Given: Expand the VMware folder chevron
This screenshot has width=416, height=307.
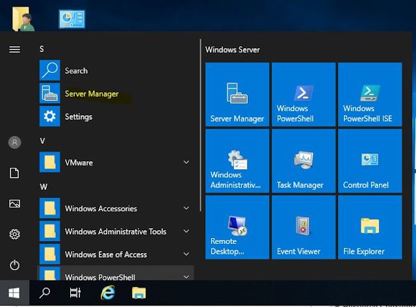Looking at the screenshot, I should [x=187, y=162].
